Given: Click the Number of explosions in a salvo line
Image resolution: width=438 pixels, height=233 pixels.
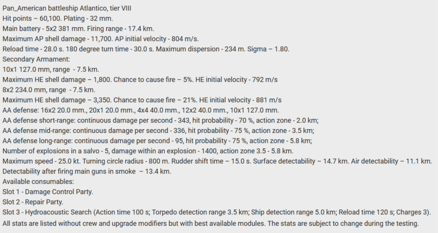Looking at the screenshot, I should pos(148,151).
